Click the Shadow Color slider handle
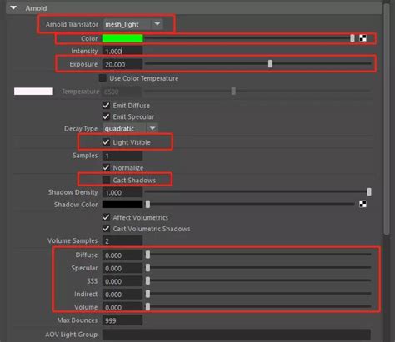 click(x=147, y=205)
